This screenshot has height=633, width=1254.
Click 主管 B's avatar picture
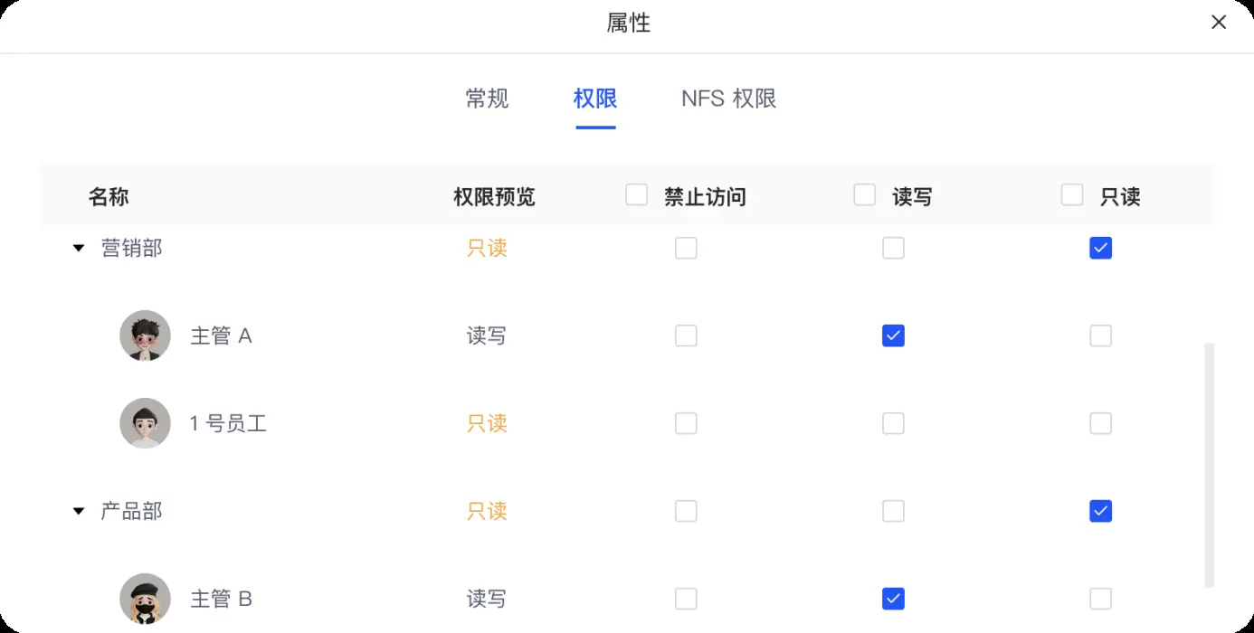(145, 599)
